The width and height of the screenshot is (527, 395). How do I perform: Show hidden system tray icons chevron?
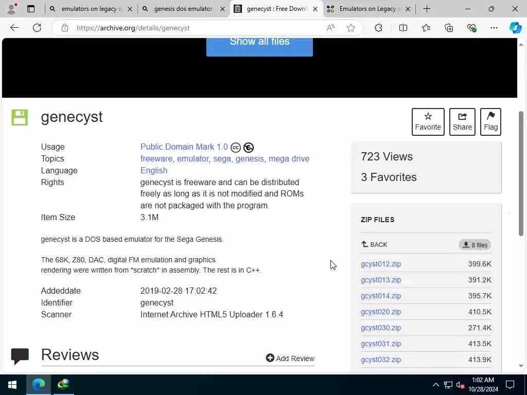click(x=435, y=385)
